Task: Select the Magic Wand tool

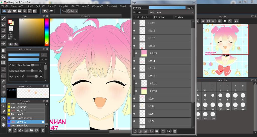Action: click(3, 81)
